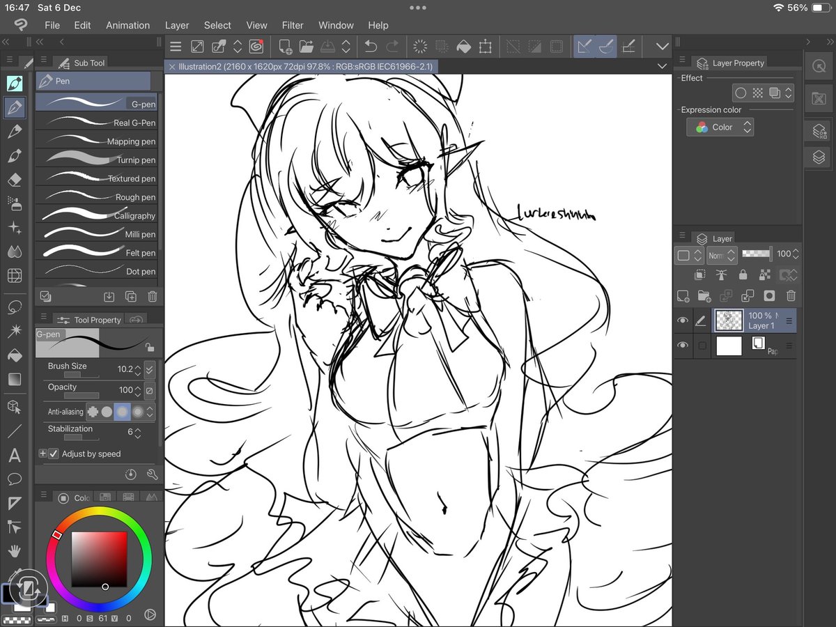Open the Expression color Color dropdown
This screenshot has height=627, width=836.
(720, 127)
